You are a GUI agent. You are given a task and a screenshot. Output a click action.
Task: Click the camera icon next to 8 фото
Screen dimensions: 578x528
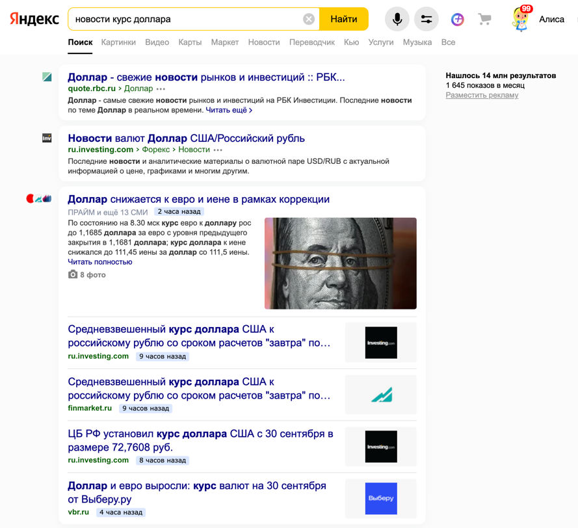pos(73,275)
